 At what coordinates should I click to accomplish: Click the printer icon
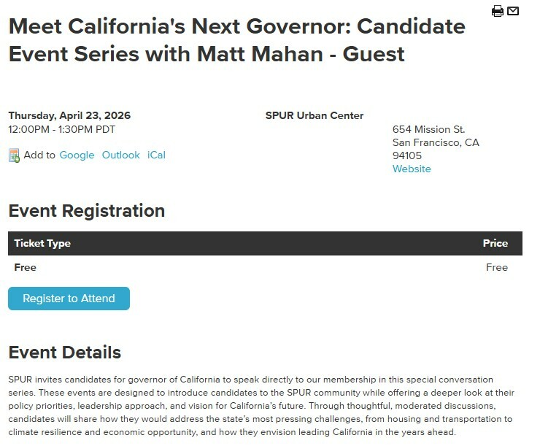coord(497,11)
